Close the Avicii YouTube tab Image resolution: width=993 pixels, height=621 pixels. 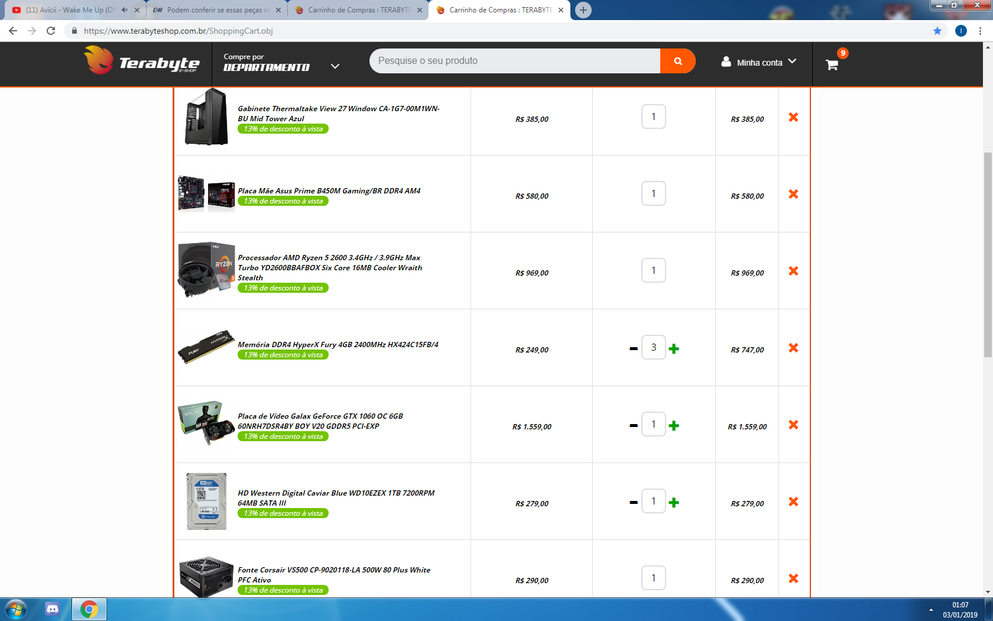coord(137,10)
